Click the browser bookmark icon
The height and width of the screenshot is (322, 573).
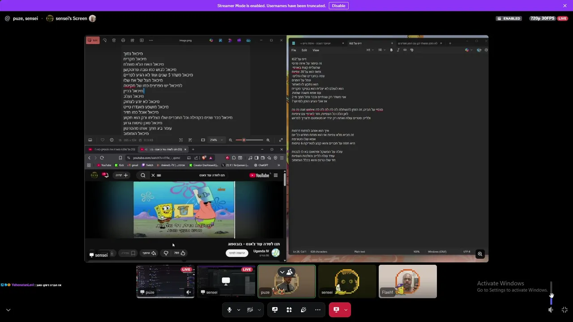[x=120, y=158]
